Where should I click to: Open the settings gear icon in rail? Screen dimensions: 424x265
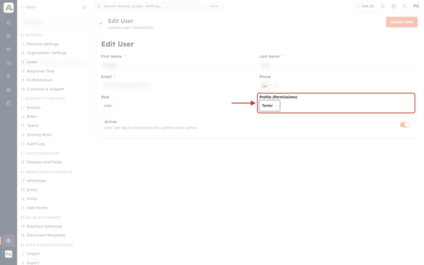coord(9,241)
